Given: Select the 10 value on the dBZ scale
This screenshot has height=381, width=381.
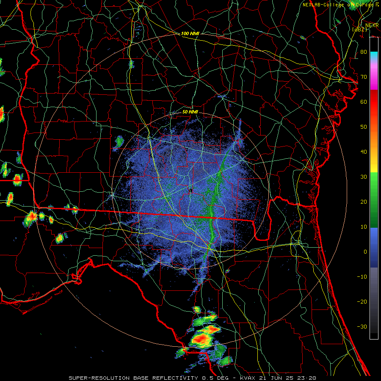Looking at the screenshot, I should pyautogui.click(x=364, y=227).
